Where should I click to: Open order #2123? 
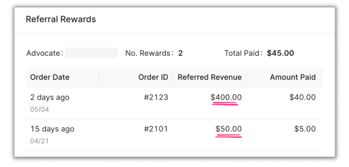(x=156, y=97)
